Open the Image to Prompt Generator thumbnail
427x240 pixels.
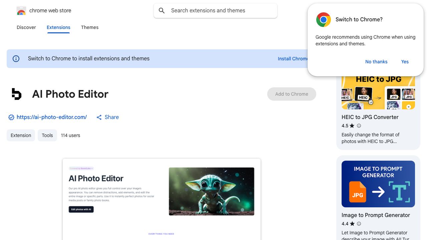click(378, 184)
